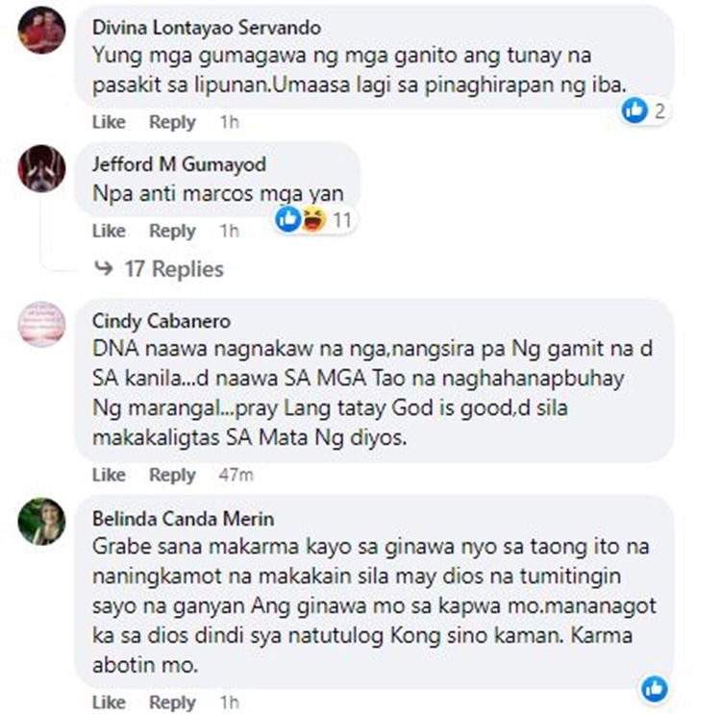Click laughing emoji reaction on Jefford's comment

coord(314,219)
